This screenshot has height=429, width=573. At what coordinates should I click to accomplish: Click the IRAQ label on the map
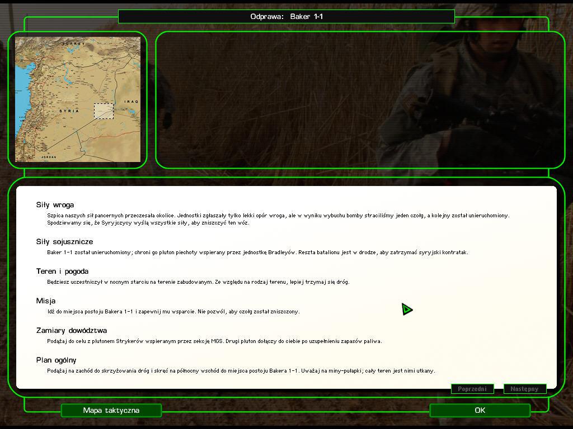(131, 102)
